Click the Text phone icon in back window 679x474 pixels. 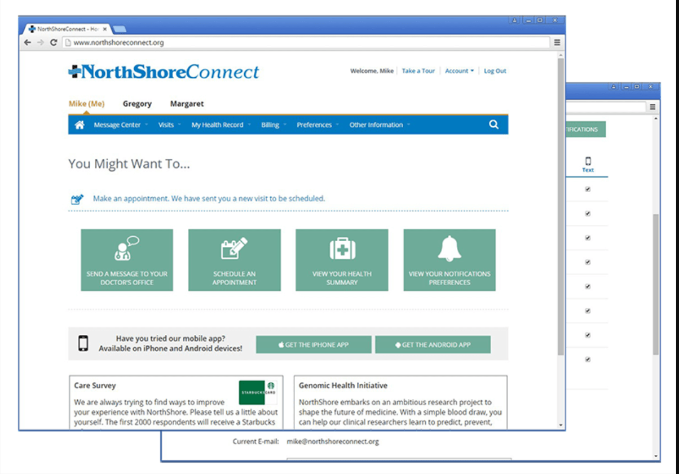(588, 161)
